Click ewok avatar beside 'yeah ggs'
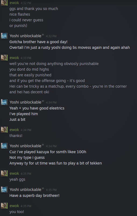This screenshot has width=137, height=216. tap(4, 173)
